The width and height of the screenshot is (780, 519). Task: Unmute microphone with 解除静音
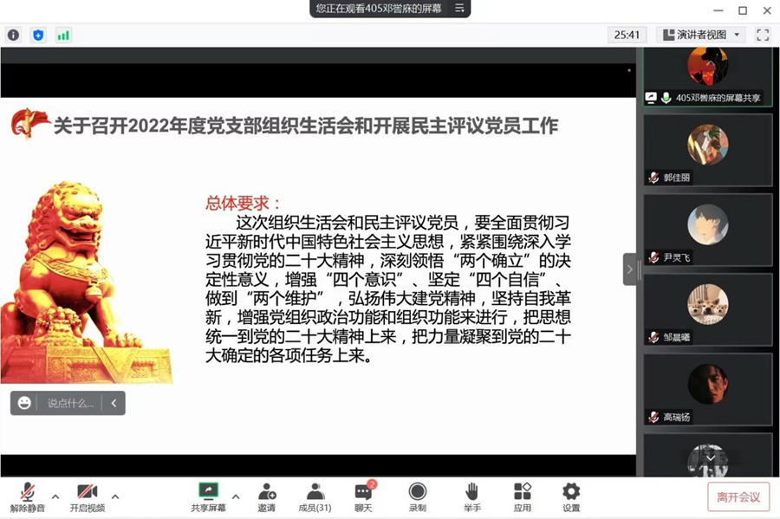point(28,497)
